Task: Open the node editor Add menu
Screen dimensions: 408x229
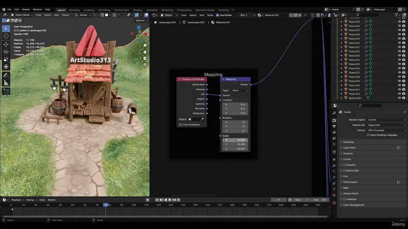Action: point(202,15)
